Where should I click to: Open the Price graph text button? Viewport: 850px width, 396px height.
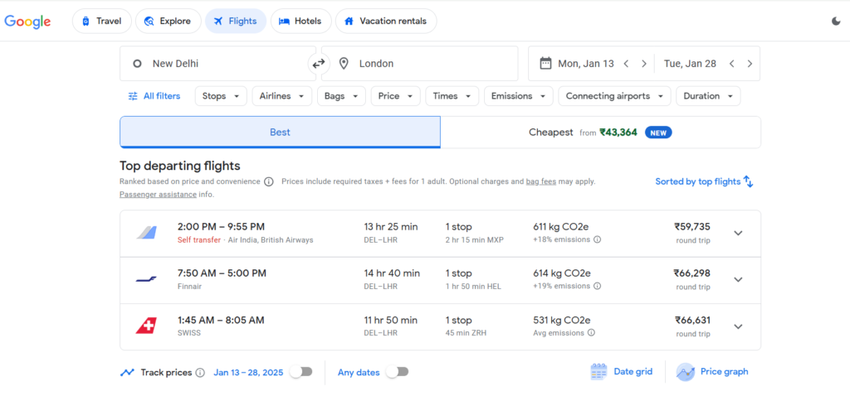[724, 372]
